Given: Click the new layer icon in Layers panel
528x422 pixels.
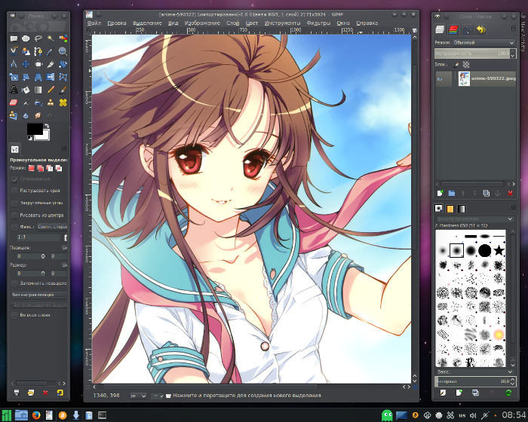Looking at the screenshot, I should click(x=440, y=193).
